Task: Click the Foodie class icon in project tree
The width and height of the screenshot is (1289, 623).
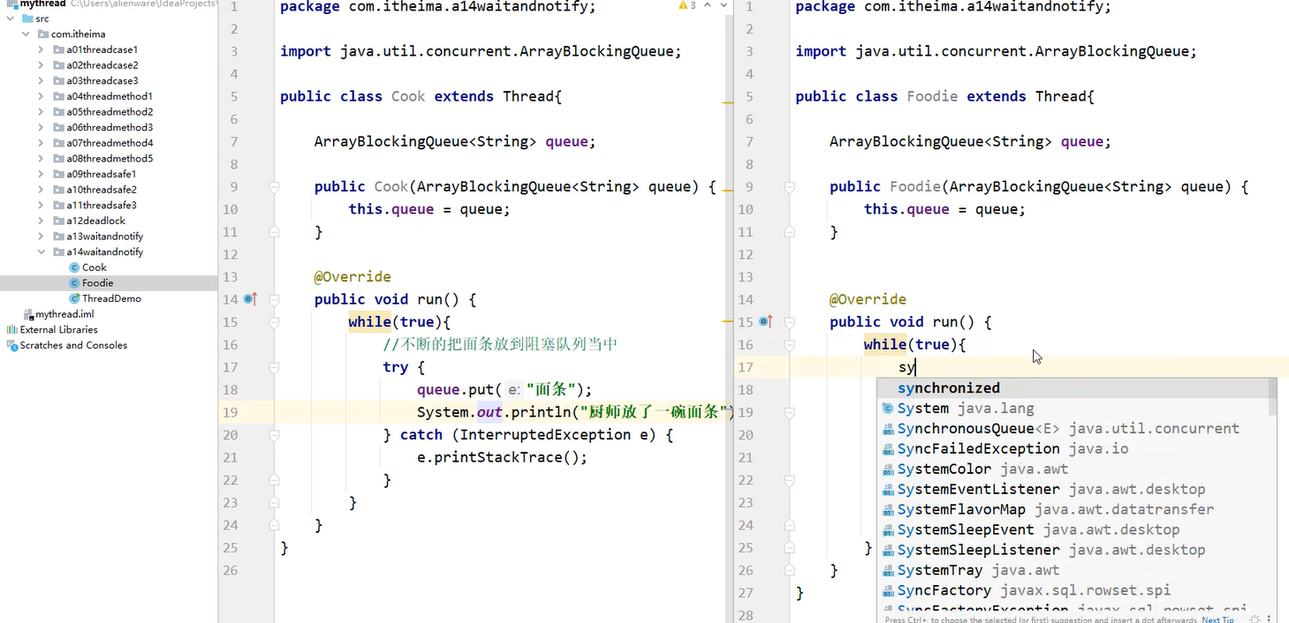Action: click(x=73, y=282)
